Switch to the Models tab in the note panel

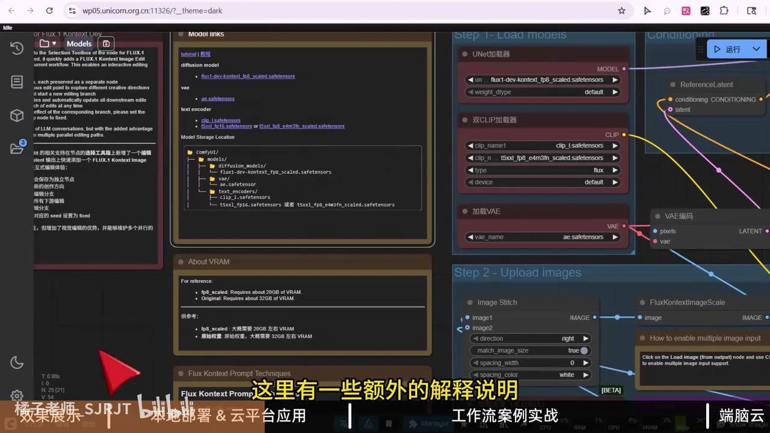(79, 43)
